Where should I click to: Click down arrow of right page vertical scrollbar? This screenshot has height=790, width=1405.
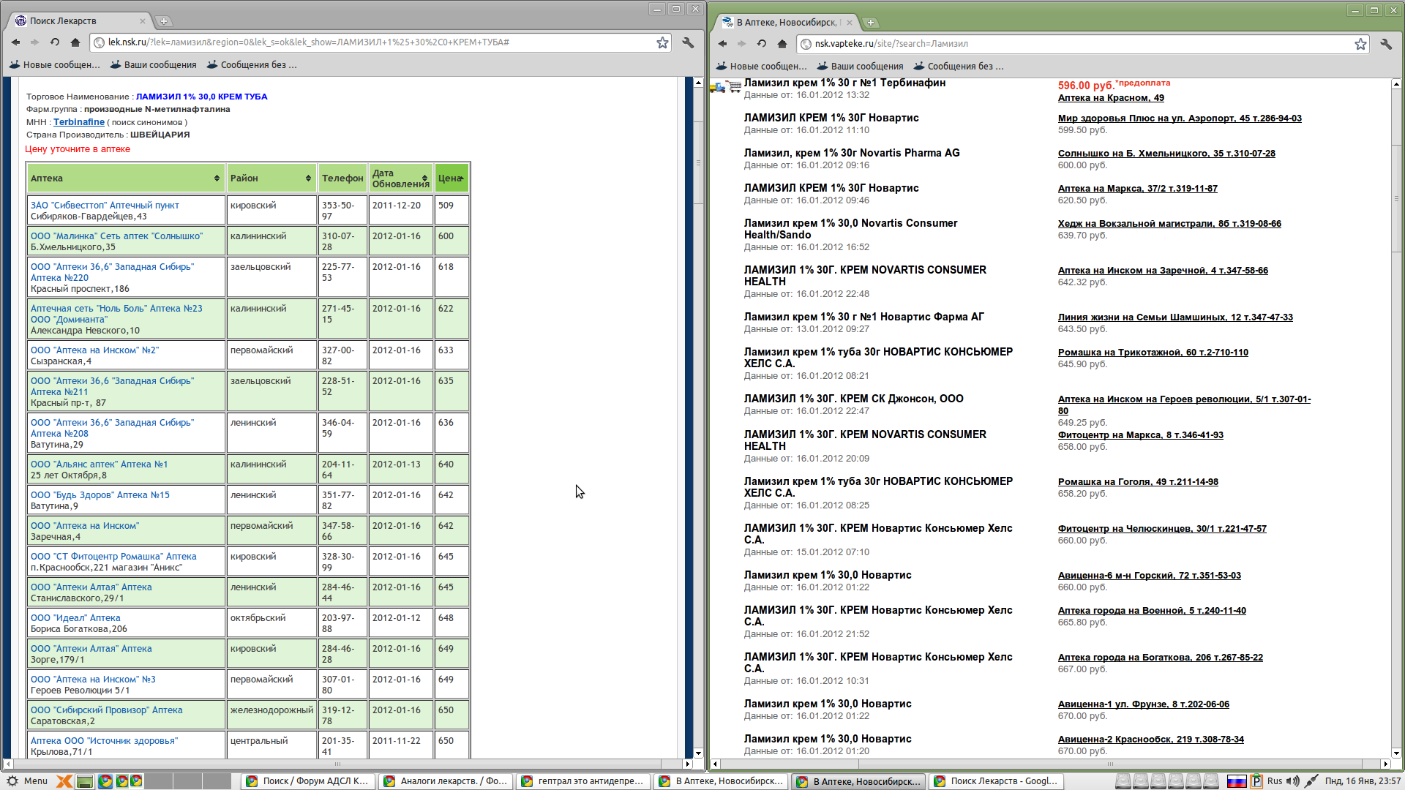tap(1396, 753)
